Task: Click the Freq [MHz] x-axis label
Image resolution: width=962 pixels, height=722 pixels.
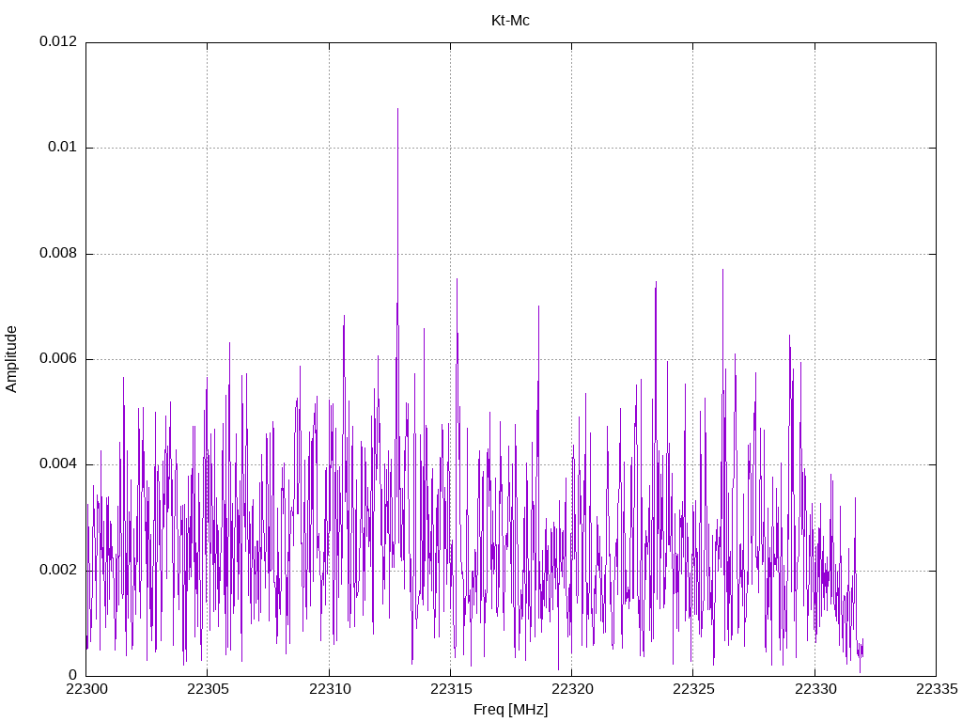Action: click(510, 709)
